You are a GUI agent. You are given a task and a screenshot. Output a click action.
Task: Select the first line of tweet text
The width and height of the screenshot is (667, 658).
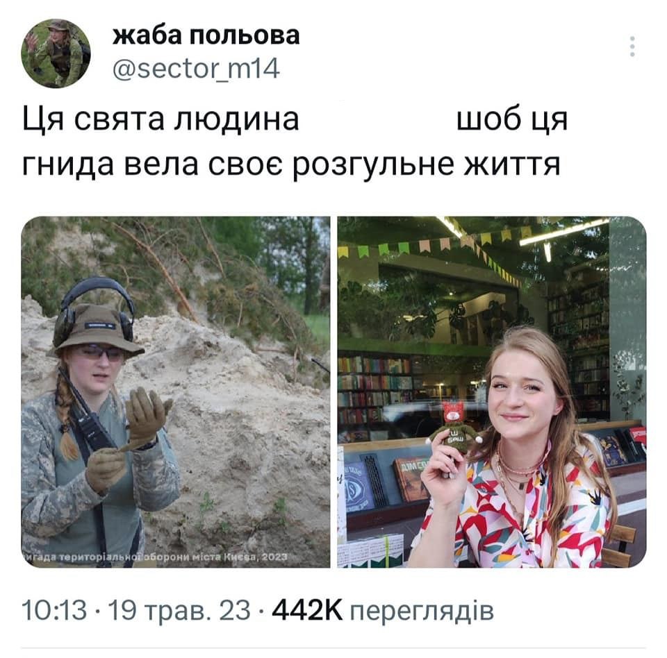(x=295, y=119)
